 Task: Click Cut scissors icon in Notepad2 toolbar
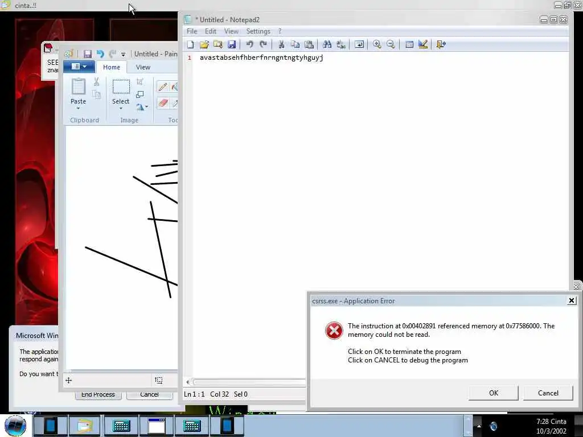[281, 44]
